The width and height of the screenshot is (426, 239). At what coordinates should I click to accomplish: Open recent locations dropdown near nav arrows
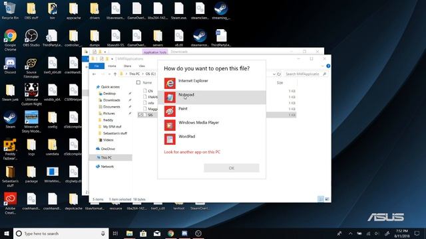tap(109, 74)
